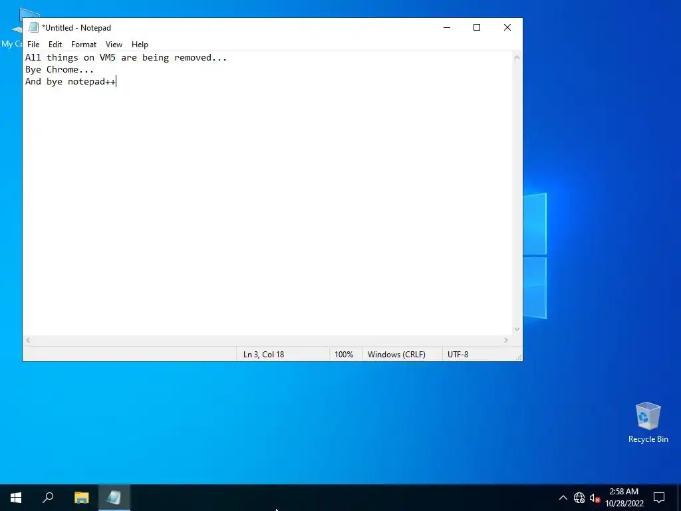
Task: Close the Notepad window
Action: point(507,27)
